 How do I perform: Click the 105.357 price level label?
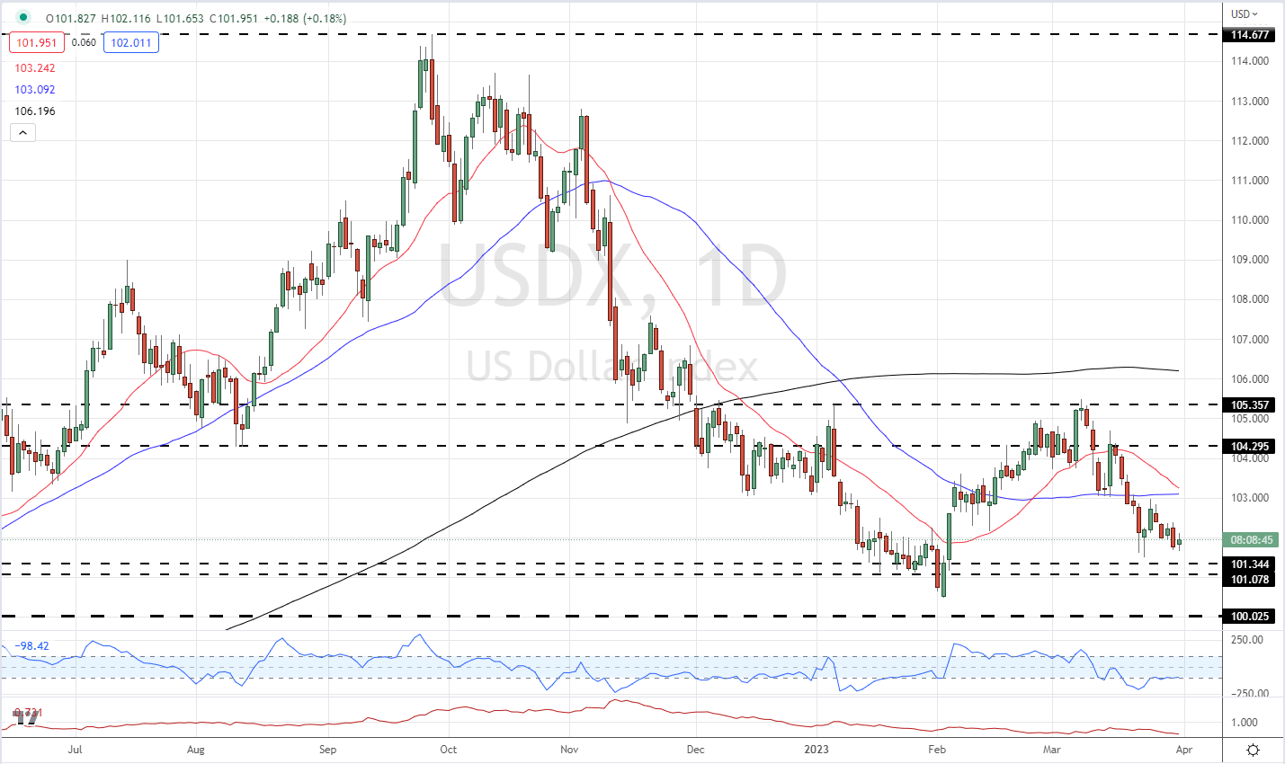click(x=1250, y=405)
